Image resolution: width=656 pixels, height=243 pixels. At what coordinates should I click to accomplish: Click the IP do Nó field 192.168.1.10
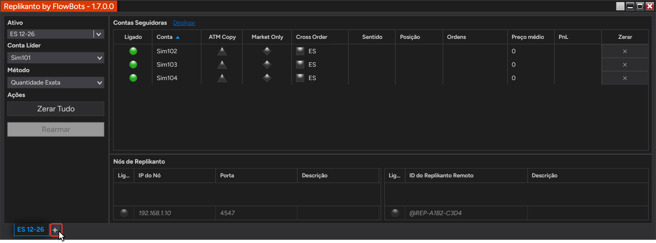(x=175, y=213)
